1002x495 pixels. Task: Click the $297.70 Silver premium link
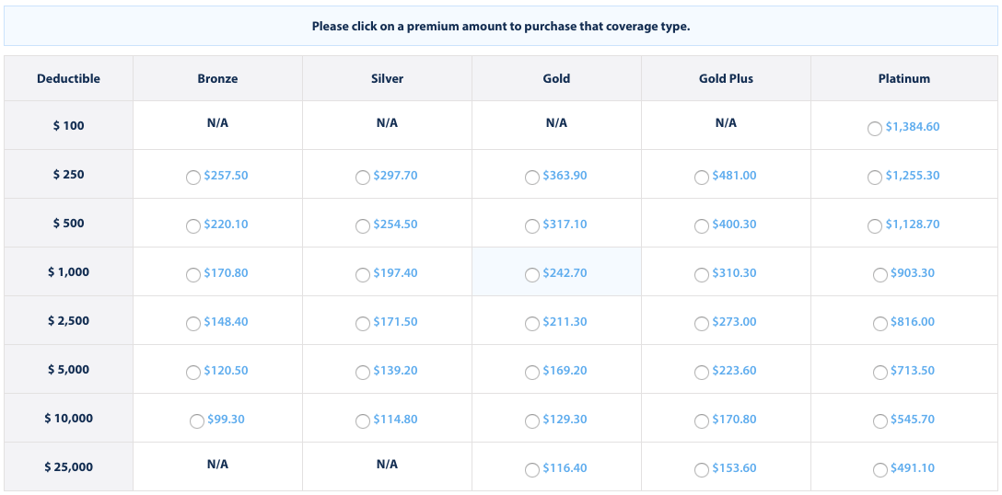coord(395,176)
